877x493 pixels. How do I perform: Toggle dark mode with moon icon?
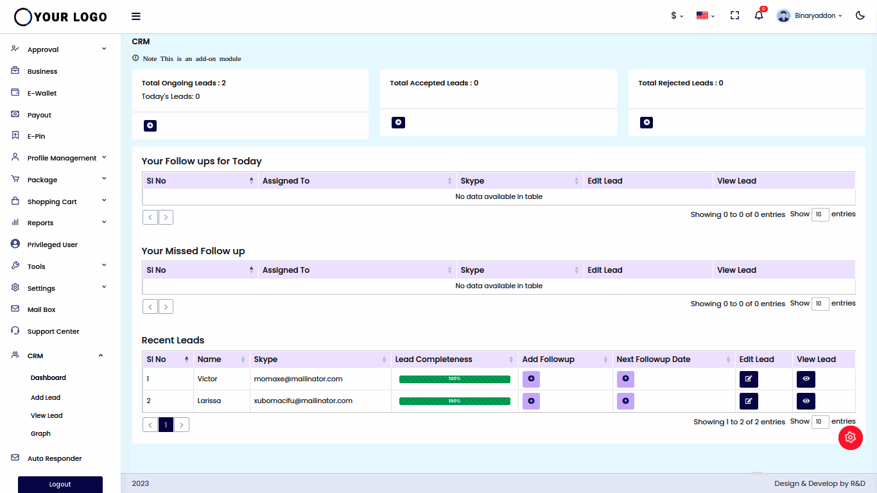860,15
